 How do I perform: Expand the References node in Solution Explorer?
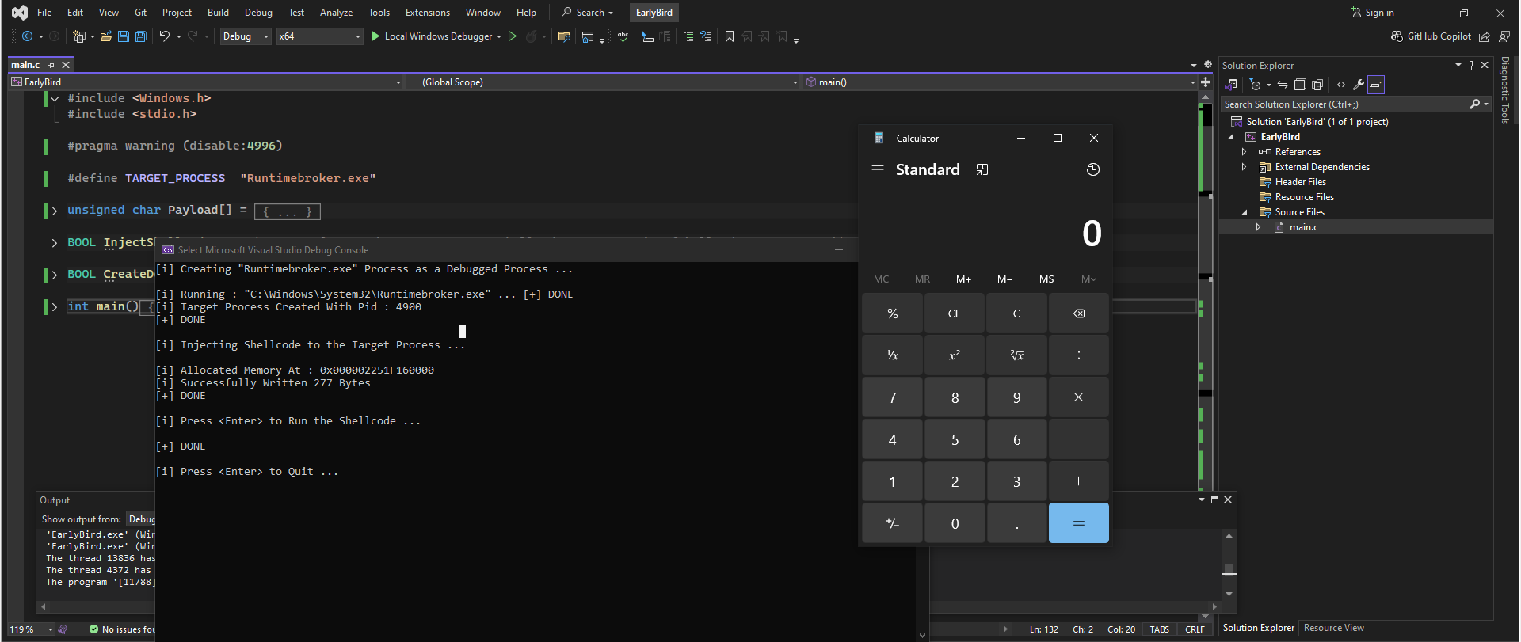pos(1244,152)
